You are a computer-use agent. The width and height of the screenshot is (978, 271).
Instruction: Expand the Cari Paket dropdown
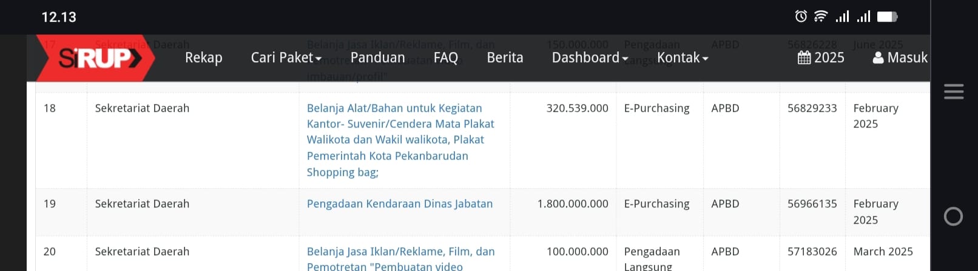286,57
